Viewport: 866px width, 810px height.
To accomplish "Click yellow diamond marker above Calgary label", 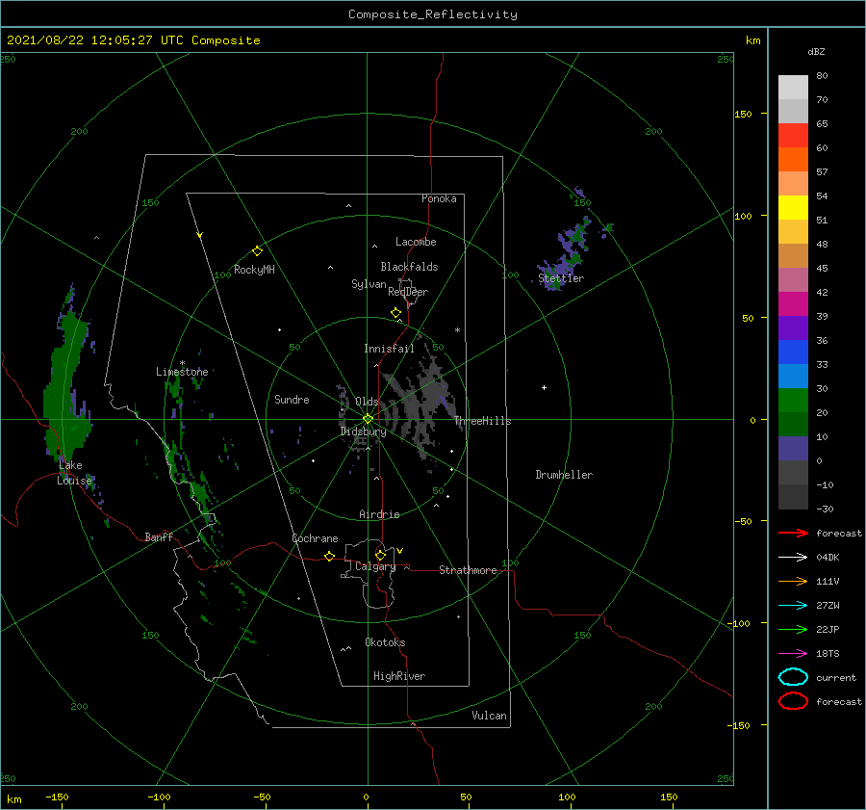I will 380,555.
